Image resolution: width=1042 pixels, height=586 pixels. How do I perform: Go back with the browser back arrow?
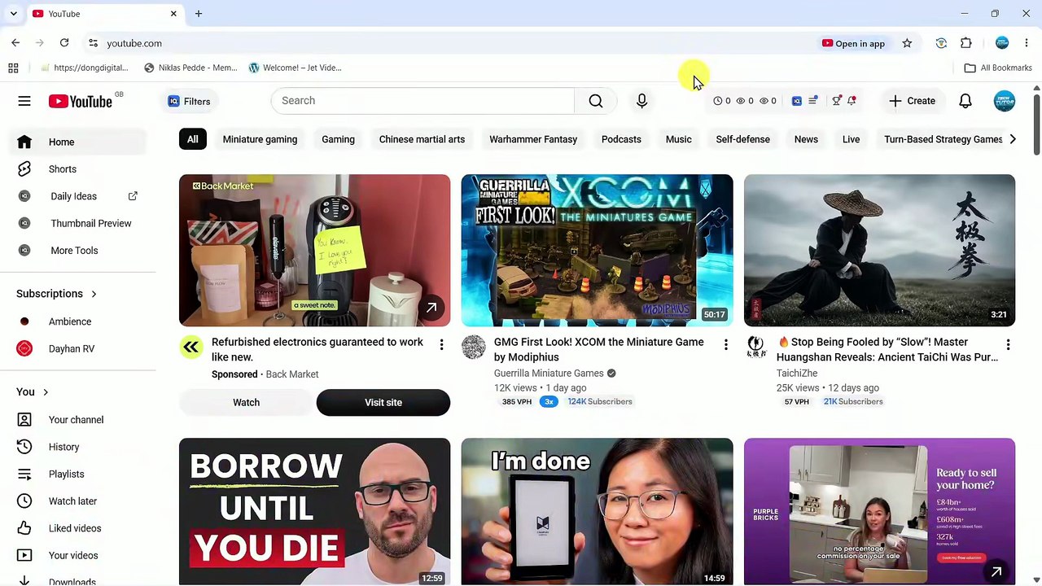pos(15,43)
